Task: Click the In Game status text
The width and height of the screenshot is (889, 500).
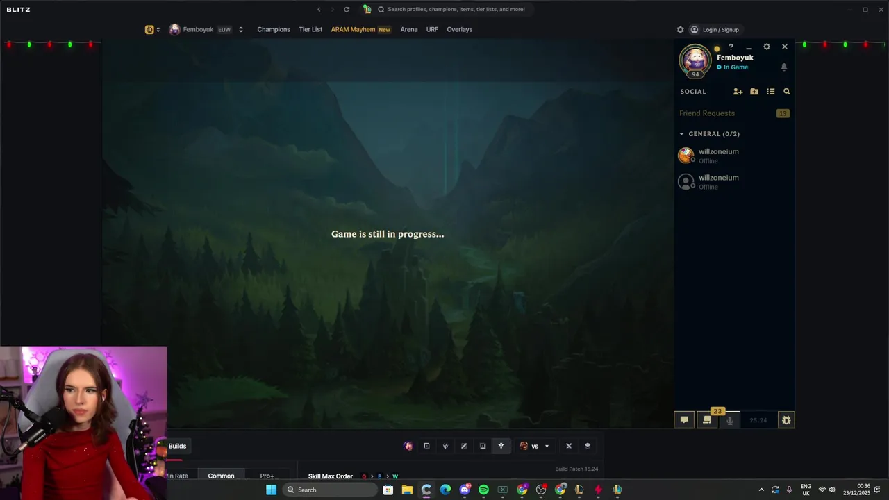Action: tap(736, 67)
